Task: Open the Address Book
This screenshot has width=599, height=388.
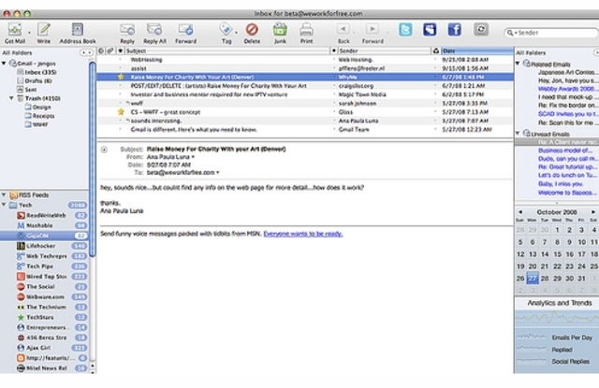Action: pyautogui.click(x=77, y=29)
